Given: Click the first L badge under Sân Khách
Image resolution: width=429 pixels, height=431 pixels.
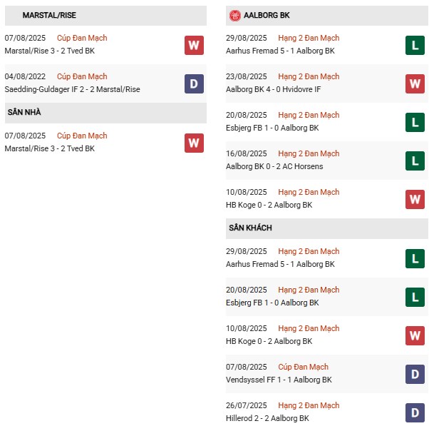Looking at the screenshot, I should 415,258.
